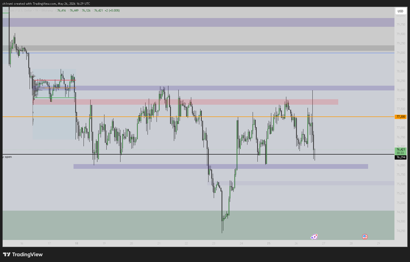The width and height of the screenshot is (410, 262).
Task: Select the black 76,294 price label
Action: point(400,158)
